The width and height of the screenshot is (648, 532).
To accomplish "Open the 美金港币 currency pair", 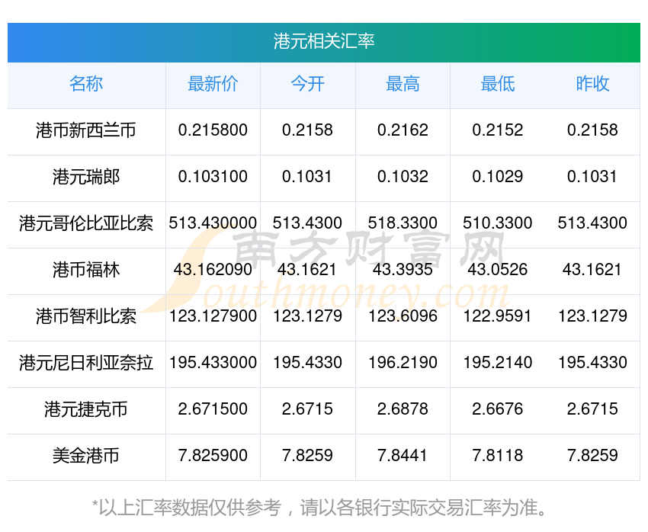I will (x=86, y=456).
